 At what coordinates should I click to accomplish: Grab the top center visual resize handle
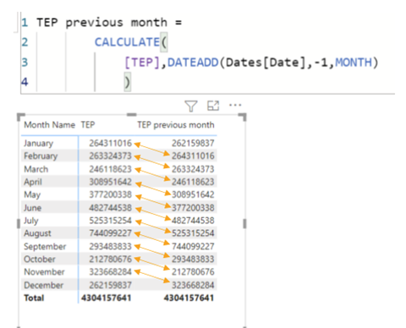132,115
